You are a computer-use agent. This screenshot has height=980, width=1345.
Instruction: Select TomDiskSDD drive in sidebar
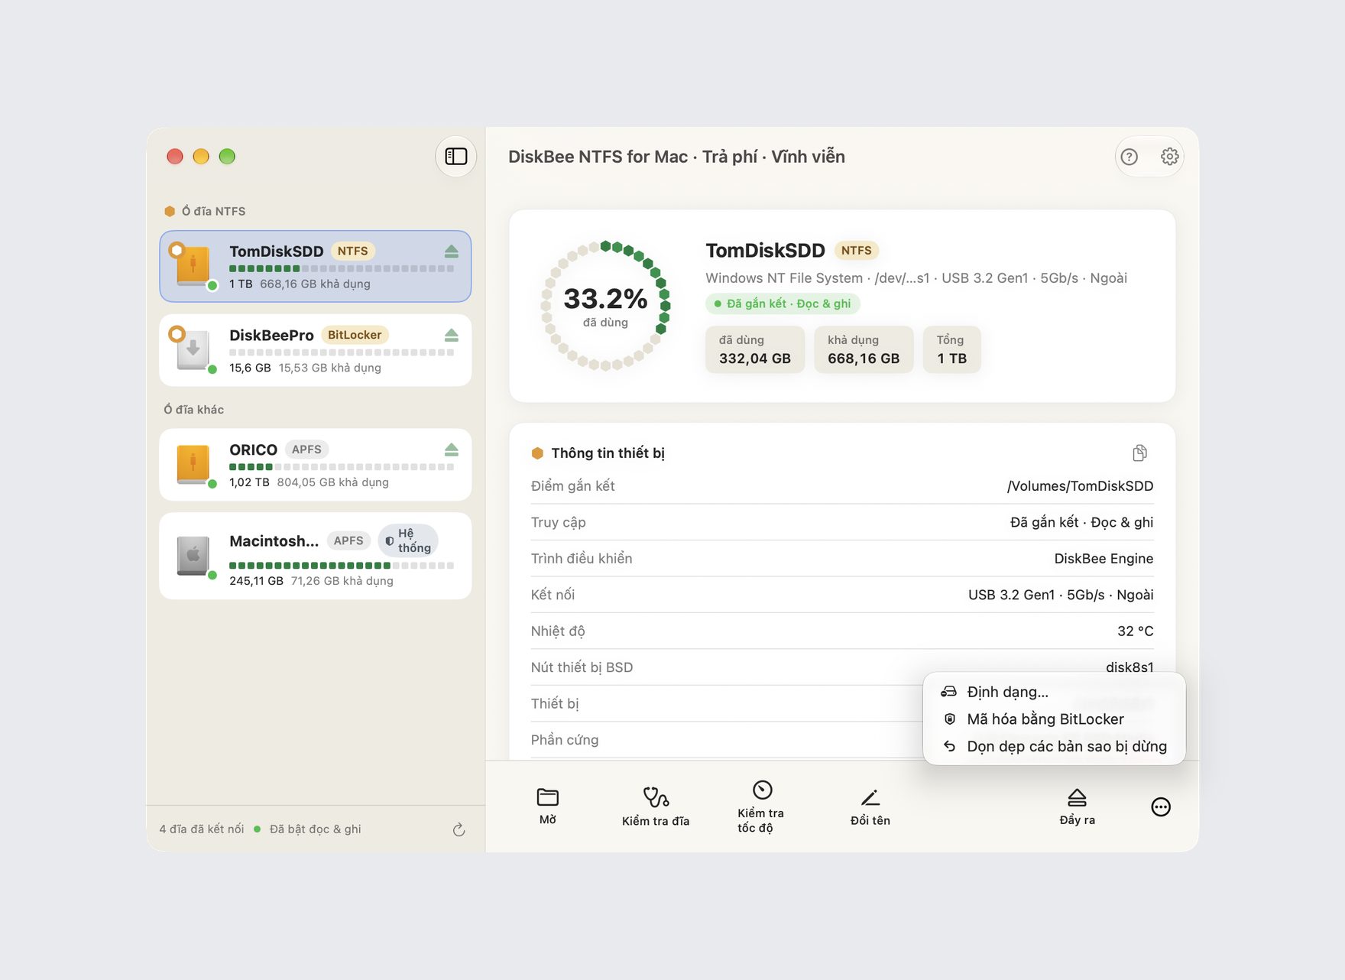[316, 267]
